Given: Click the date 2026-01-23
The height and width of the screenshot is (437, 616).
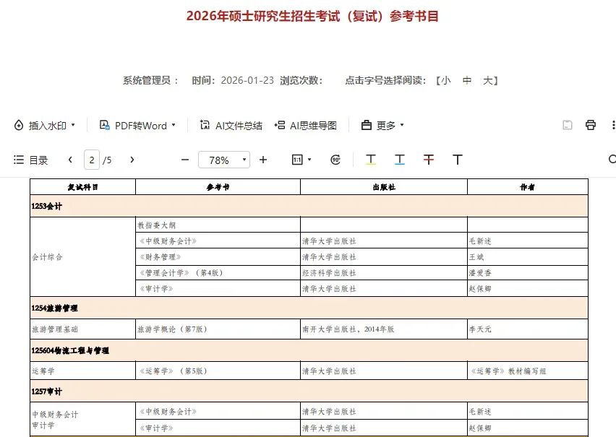Looking at the screenshot, I should click(247, 80).
